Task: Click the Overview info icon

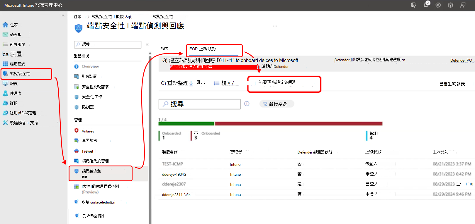Action: 76,66
